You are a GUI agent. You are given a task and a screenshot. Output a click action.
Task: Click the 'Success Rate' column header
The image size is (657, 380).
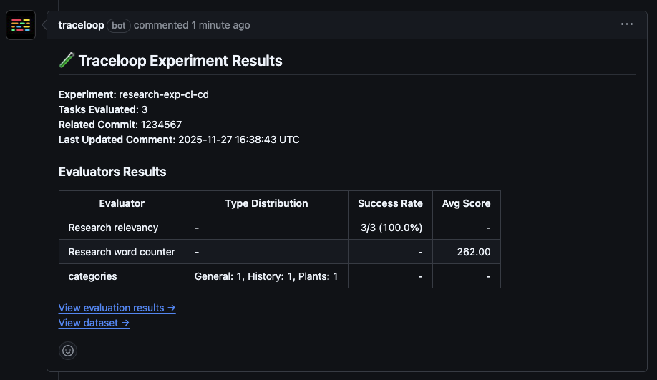click(390, 203)
